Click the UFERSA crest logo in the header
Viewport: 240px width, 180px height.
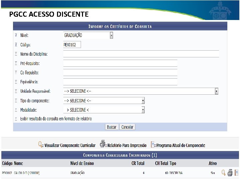(220, 10)
